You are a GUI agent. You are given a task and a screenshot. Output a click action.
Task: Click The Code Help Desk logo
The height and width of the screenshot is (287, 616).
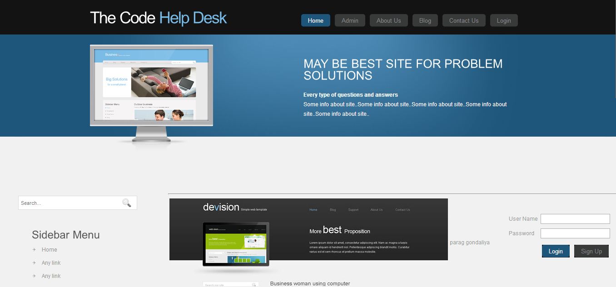(158, 18)
